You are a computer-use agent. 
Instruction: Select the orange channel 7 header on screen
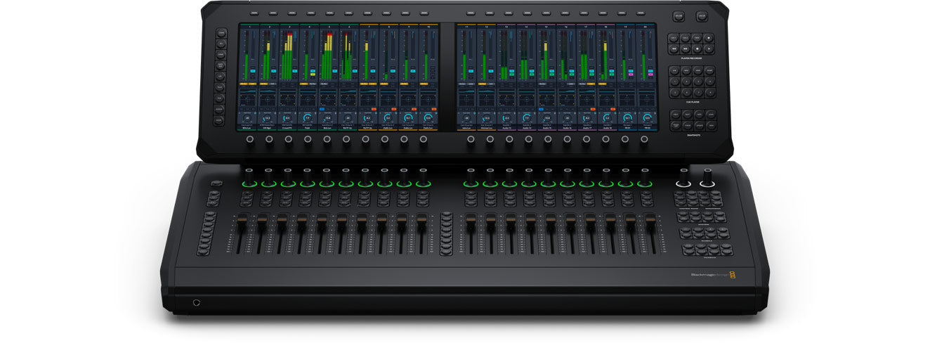coord(369,27)
